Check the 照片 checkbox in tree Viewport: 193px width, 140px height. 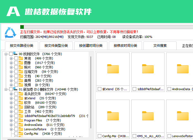pos(16,67)
